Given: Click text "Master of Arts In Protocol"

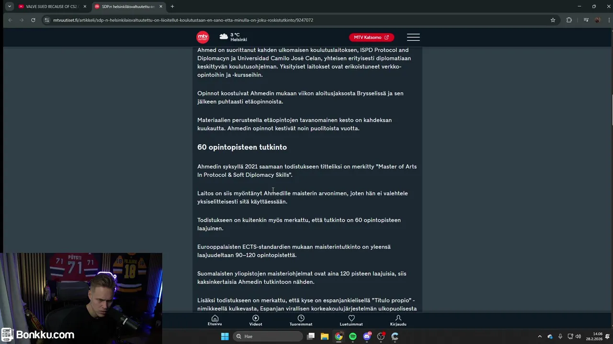Looking at the screenshot, I should click(307, 171).
